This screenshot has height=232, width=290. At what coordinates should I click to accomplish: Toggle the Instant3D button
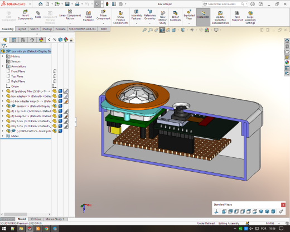click(203, 15)
